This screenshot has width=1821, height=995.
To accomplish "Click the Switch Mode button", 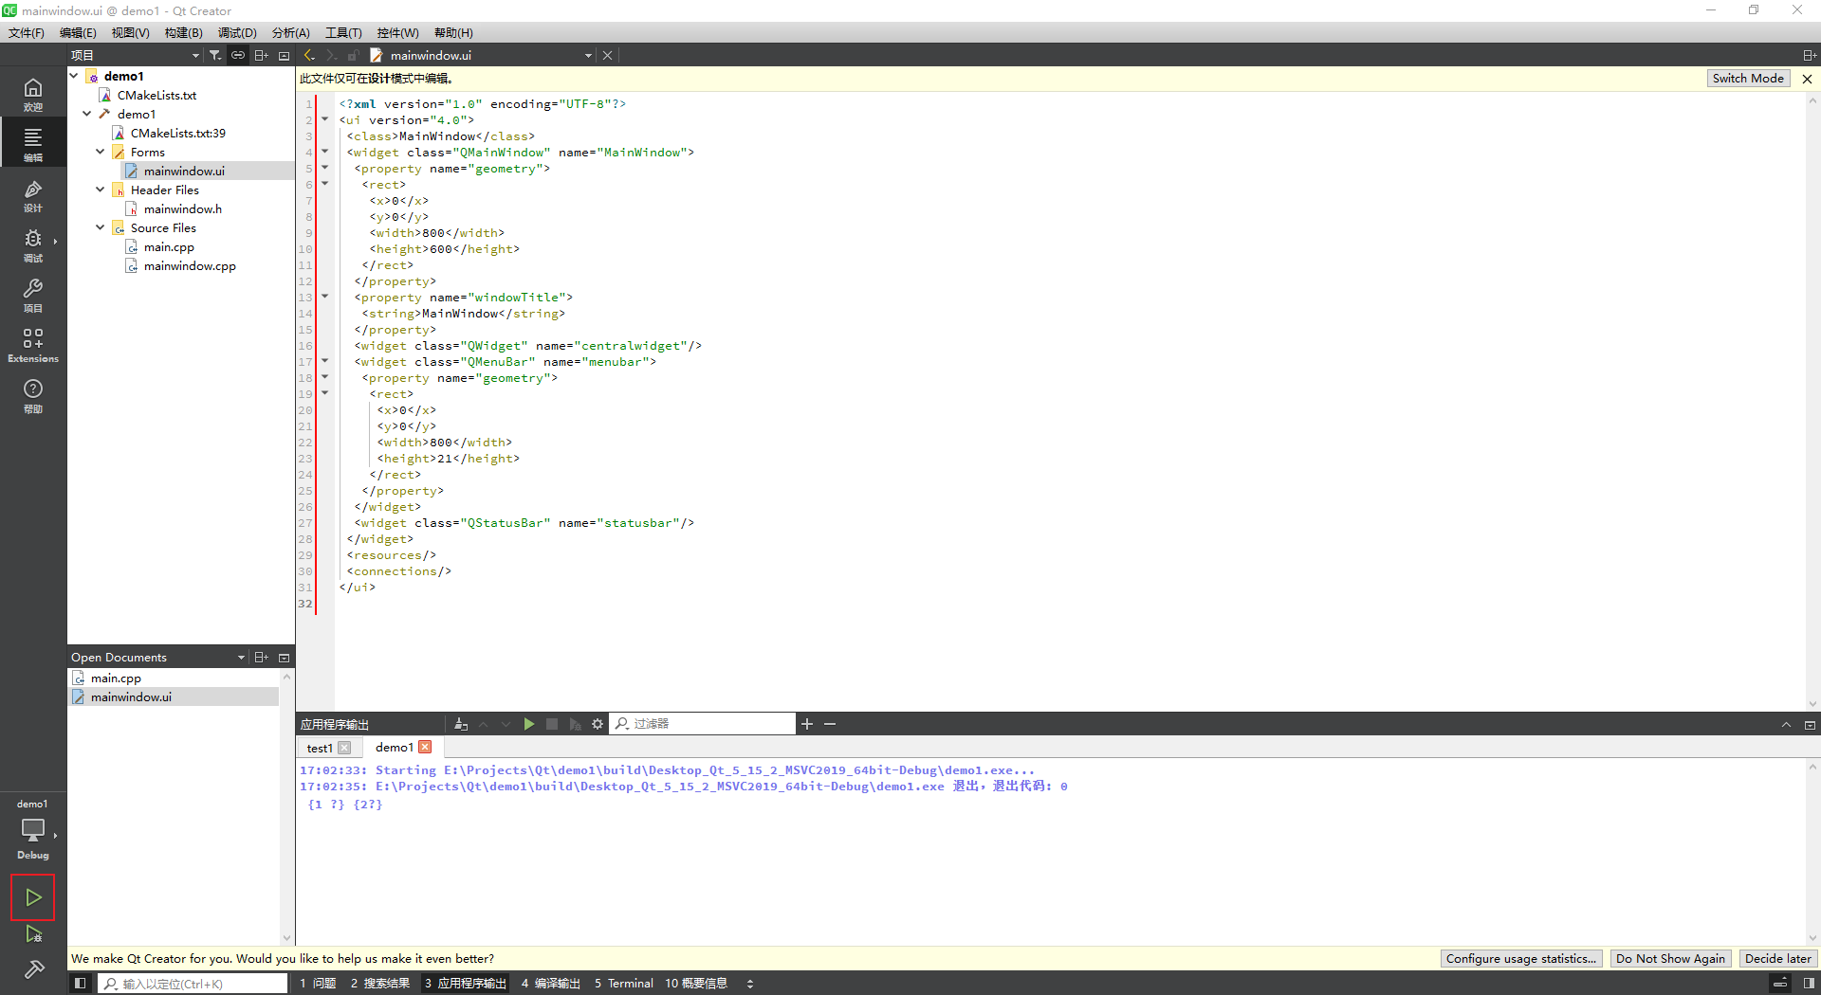I will (1747, 79).
